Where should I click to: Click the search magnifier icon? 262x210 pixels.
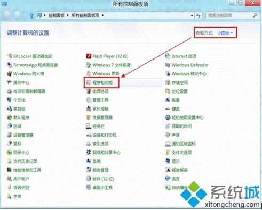click(255, 15)
